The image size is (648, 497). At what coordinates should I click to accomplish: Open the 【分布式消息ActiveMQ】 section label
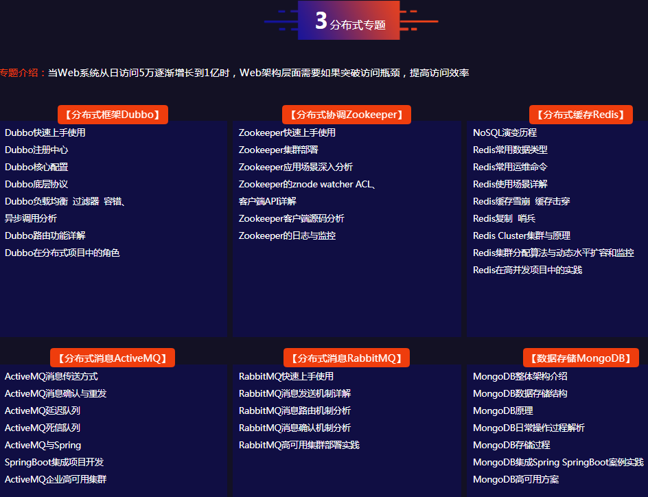click(113, 358)
